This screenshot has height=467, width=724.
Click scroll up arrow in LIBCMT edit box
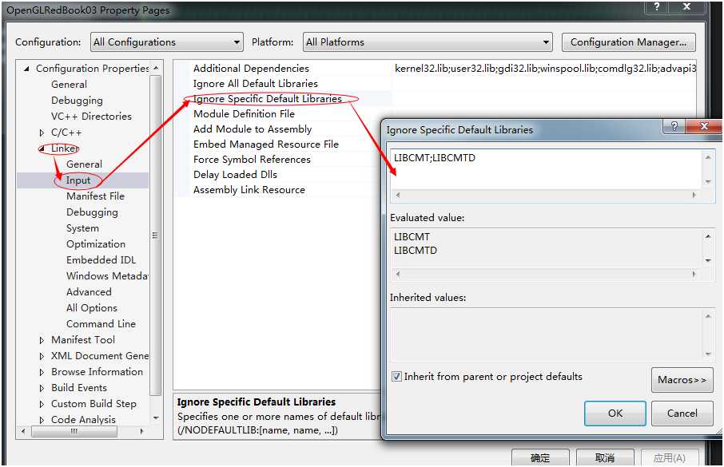click(x=708, y=158)
